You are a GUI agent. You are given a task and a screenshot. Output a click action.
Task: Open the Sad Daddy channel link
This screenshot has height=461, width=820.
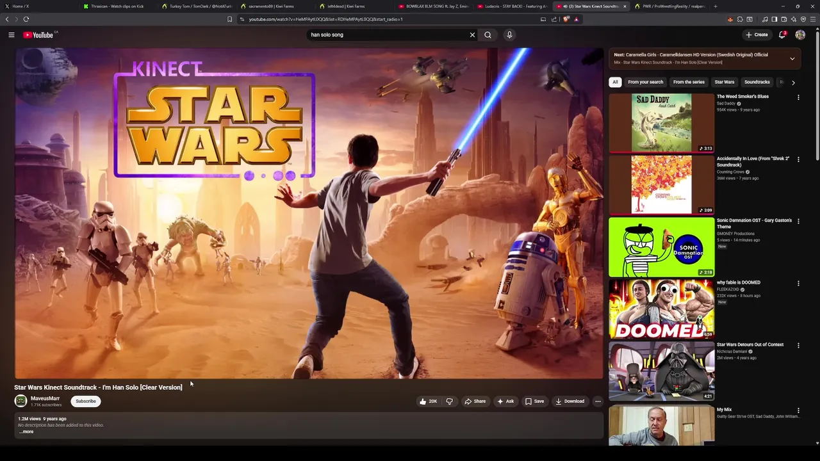click(726, 103)
